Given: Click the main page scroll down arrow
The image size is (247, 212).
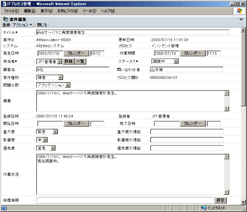Looking at the screenshot, I should (243, 202).
